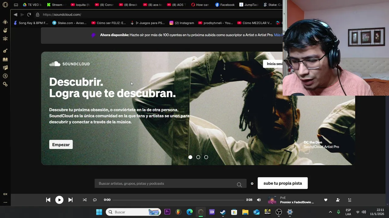389x218 pixels.
Task: Switch to the Stream Kick tab
Action: pyautogui.click(x=56, y=5)
